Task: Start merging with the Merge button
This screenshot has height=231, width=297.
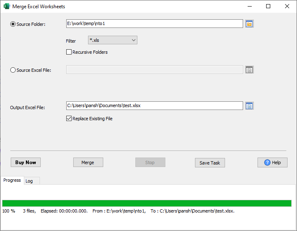Action: [x=88, y=162]
